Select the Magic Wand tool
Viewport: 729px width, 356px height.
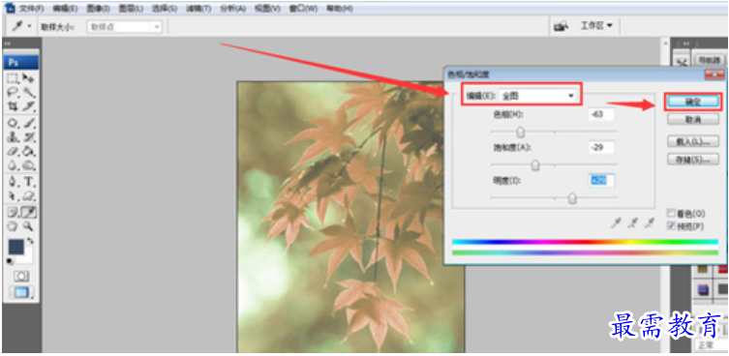(29, 93)
